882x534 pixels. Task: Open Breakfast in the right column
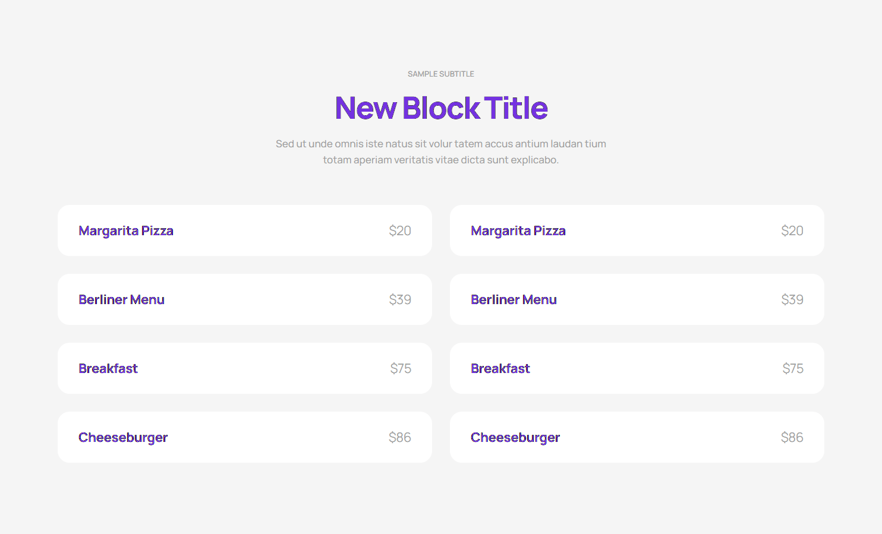click(x=500, y=368)
